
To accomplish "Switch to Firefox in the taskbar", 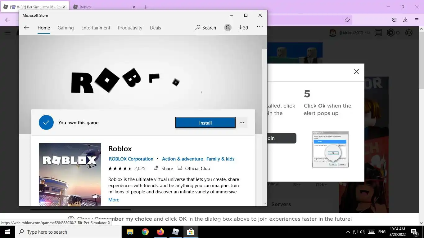I will pyautogui.click(x=160, y=232).
